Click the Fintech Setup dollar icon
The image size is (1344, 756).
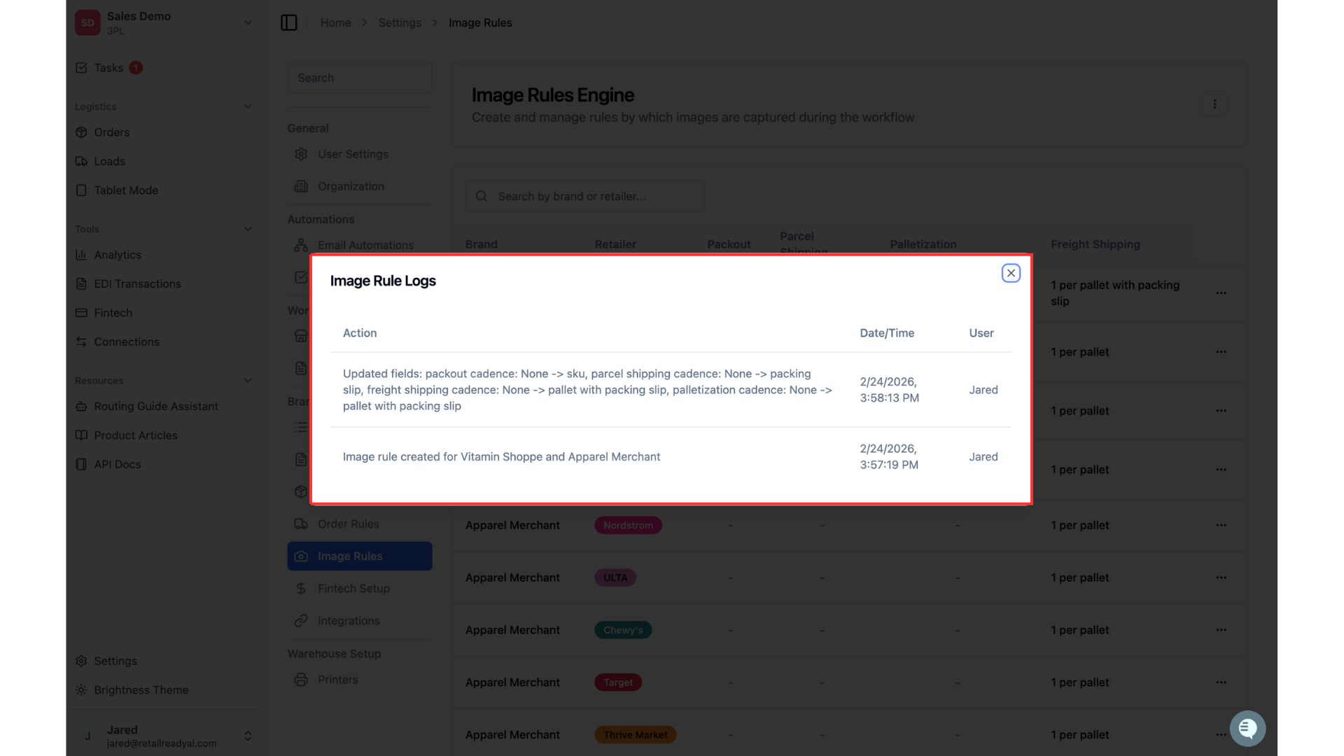click(301, 589)
